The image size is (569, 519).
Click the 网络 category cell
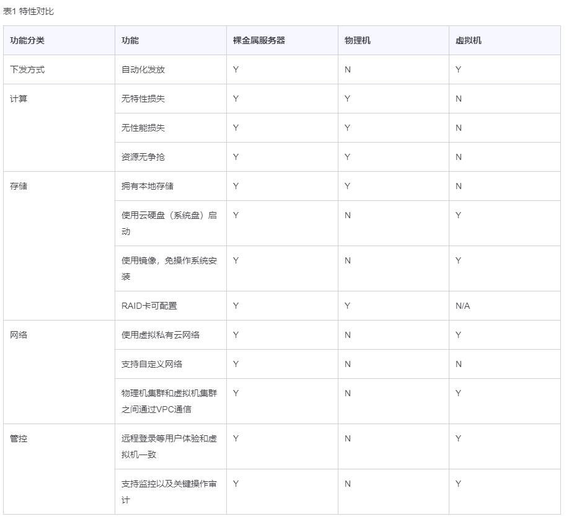coord(19,335)
